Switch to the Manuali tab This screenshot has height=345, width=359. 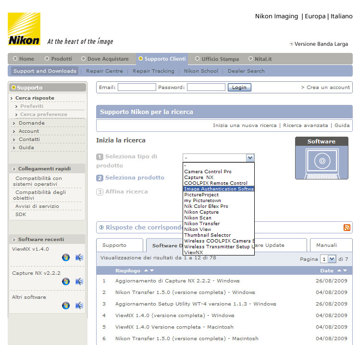pyautogui.click(x=331, y=245)
